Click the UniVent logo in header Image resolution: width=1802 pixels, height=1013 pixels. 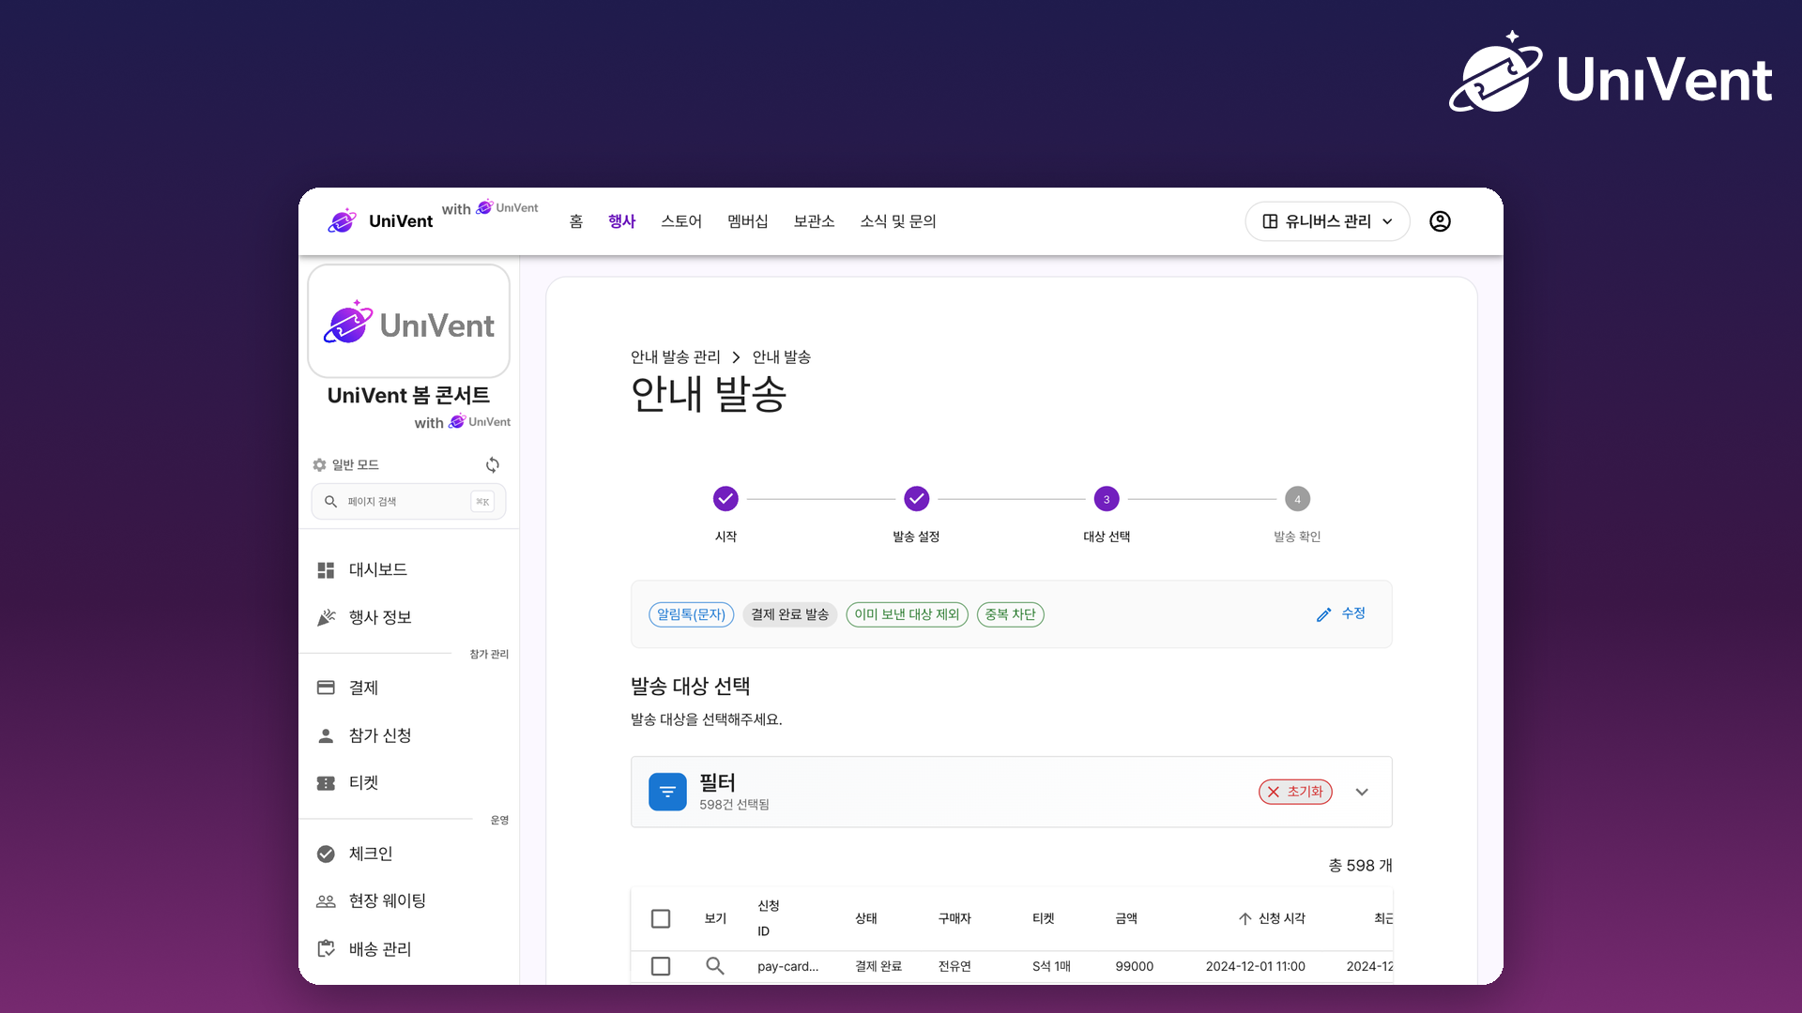point(380,221)
